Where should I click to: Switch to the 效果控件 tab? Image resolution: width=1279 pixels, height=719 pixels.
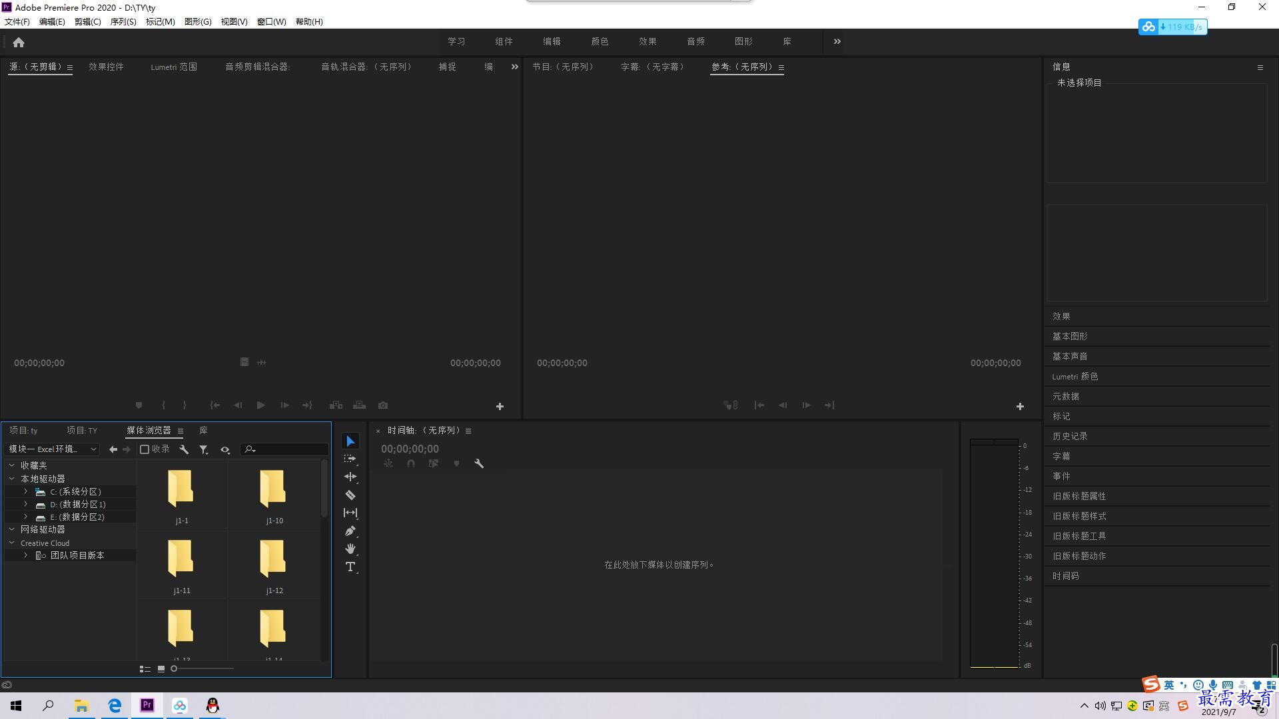(107, 67)
